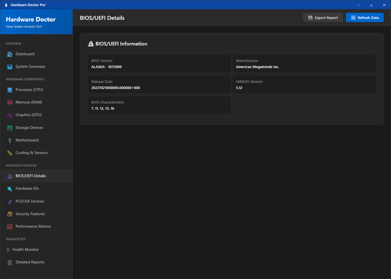Screen dimensions: 391x279
Task: Go to Security Features
Action: (x=37, y=214)
